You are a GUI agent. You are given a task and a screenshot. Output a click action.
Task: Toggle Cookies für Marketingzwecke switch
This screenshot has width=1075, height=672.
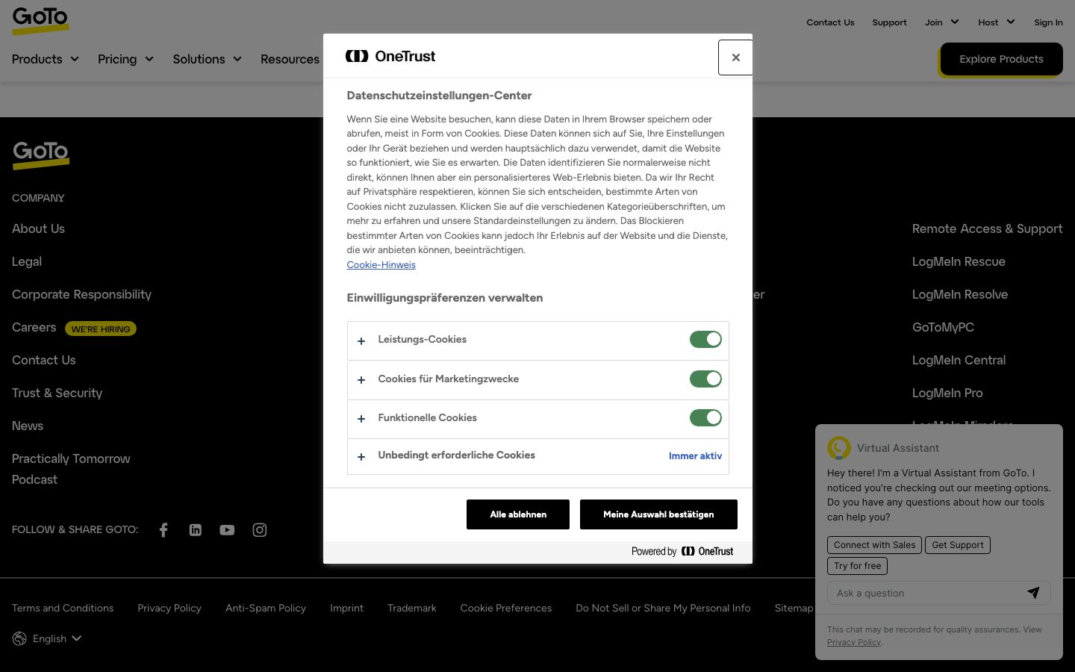705,379
